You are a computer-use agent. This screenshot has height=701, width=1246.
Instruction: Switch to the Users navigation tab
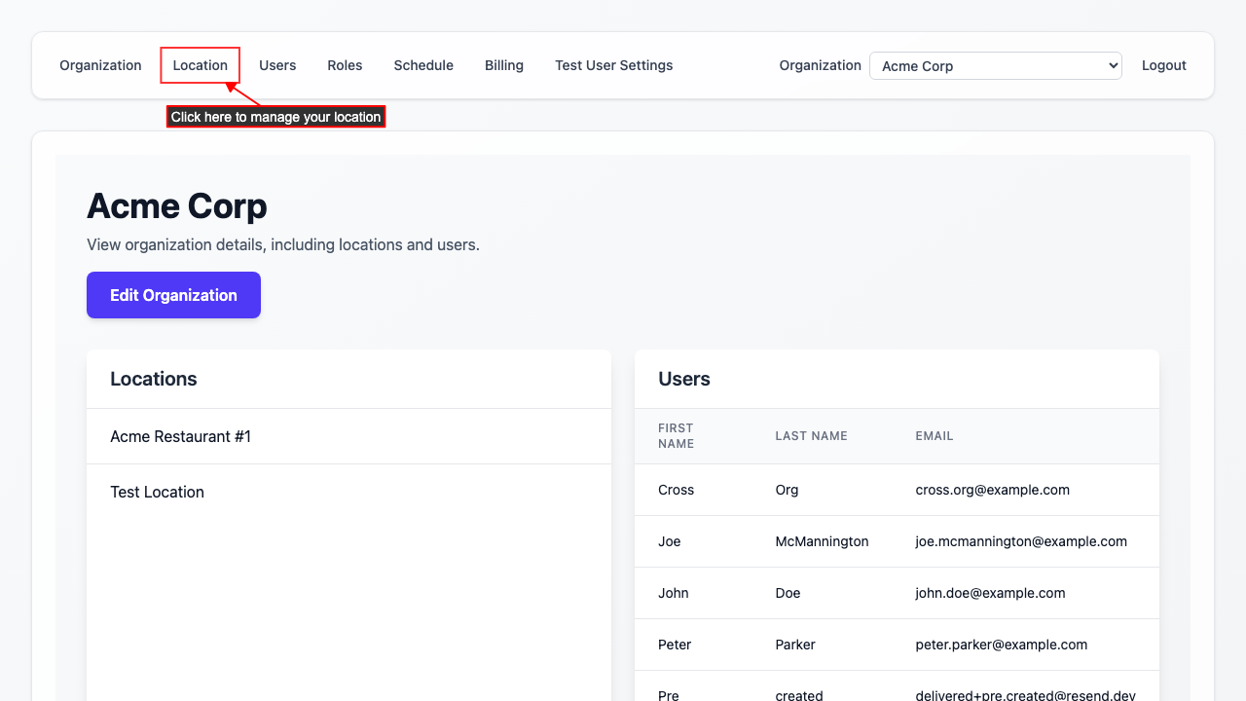click(277, 65)
